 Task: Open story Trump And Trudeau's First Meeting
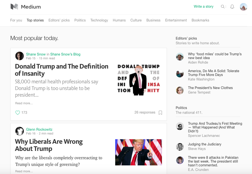pos(215,127)
